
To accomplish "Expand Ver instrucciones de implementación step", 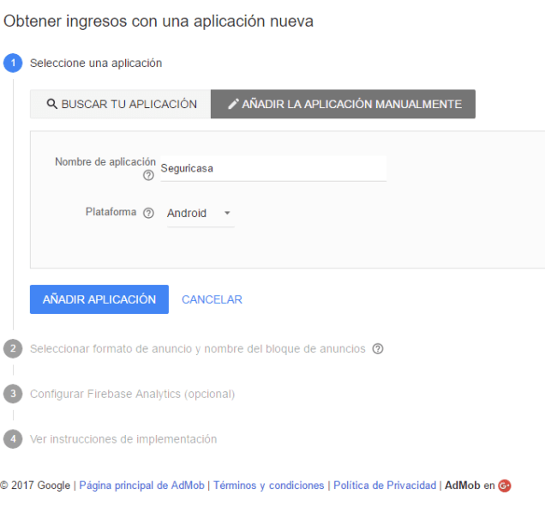I will (123, 439).
